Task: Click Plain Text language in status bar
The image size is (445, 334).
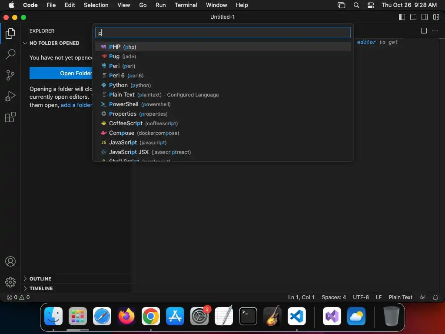Action: (x=400, y=297)
